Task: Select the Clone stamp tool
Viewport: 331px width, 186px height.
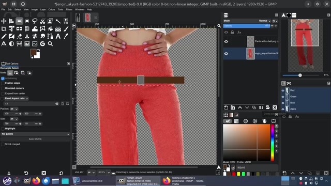Action: pyautogui.click(x=27, y=36)
